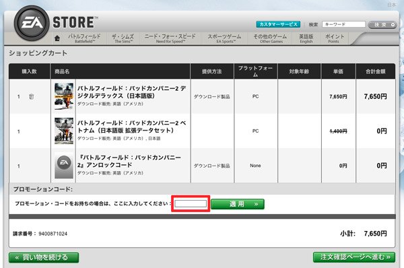Image resolution: width=404 pixels, height=268 pixels.
Task: Go to the home page icon
Action: click(57, 38)
